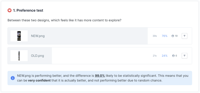Open the NEW.png design thumbnail
Viewport: 200px width, 93px height.
click(19, 36)
